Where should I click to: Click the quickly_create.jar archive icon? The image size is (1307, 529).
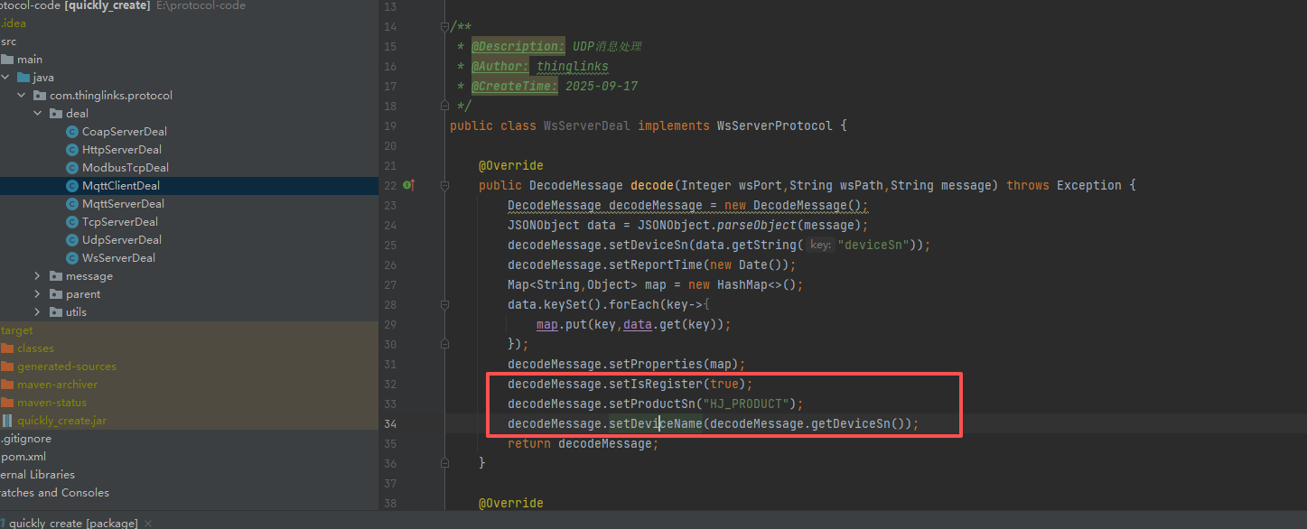pos(8,421)
